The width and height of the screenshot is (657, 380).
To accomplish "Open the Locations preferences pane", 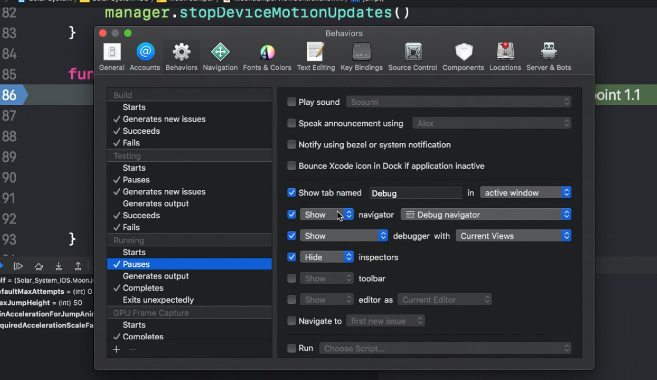I will click(505, 56).
